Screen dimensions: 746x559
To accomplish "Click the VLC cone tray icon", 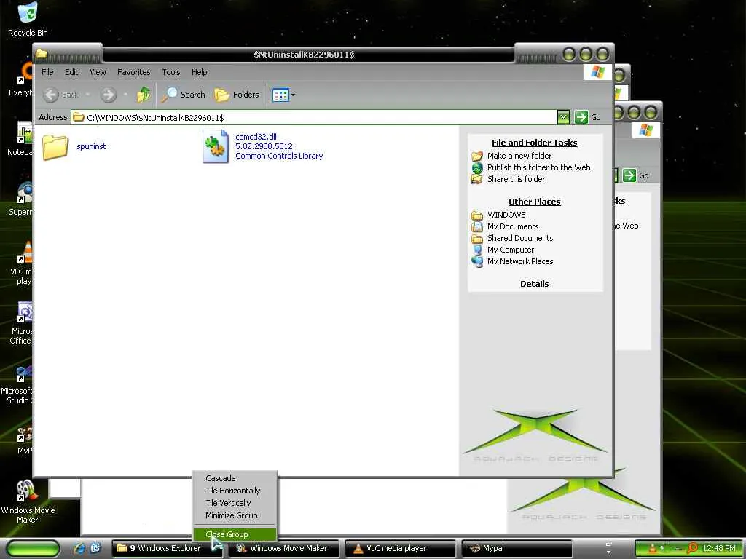I will coord(652,549).
